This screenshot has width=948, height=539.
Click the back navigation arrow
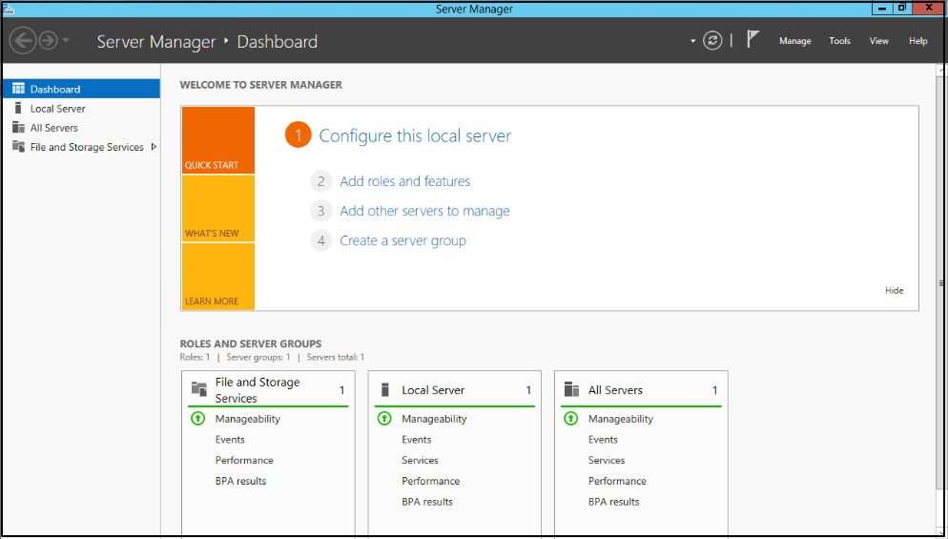[23, 40]
